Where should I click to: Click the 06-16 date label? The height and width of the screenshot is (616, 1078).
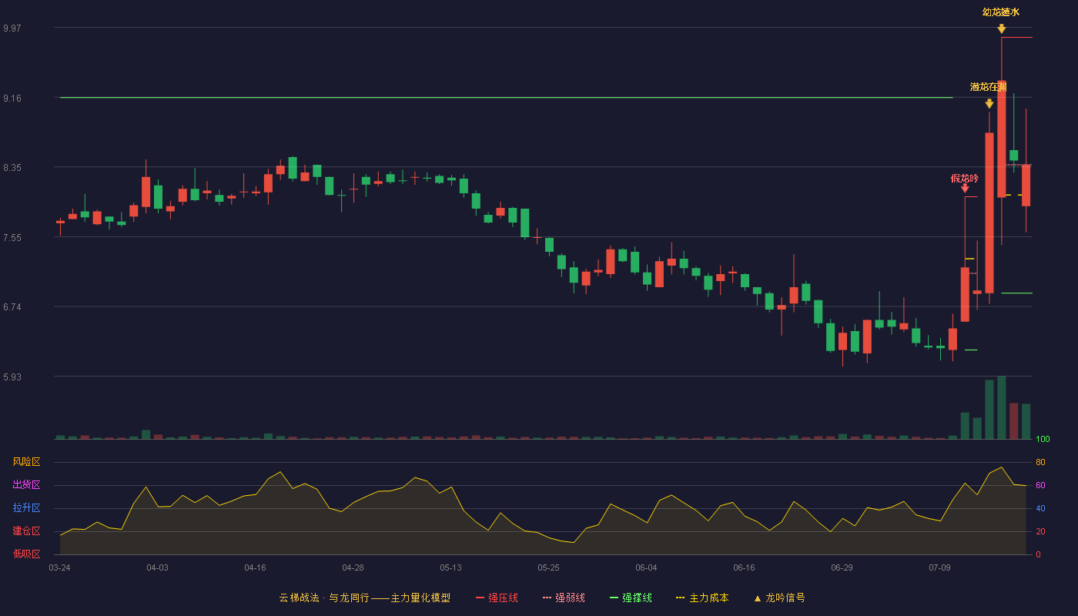(744, 567)
